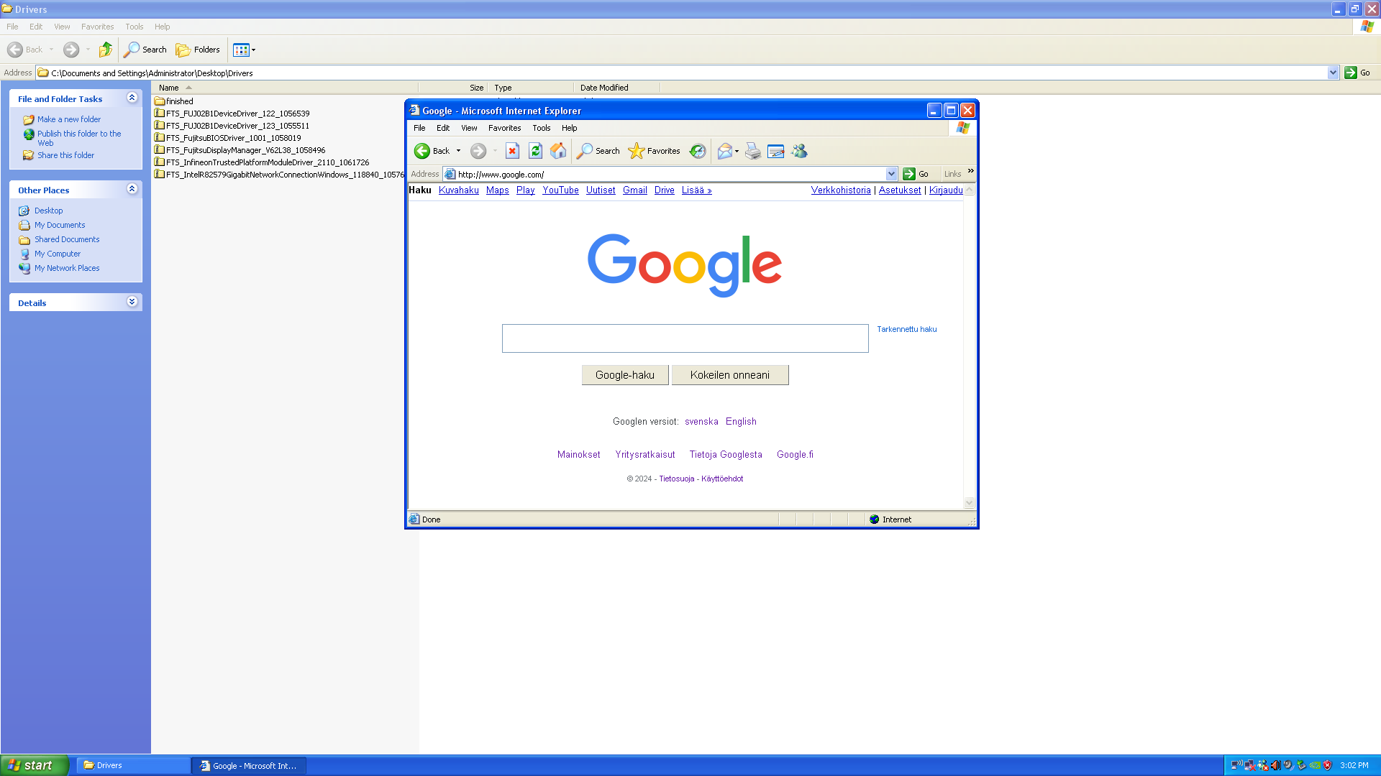Expand the Details panel
This screenshot has height=776, width=1381.
tap(132, 302)
